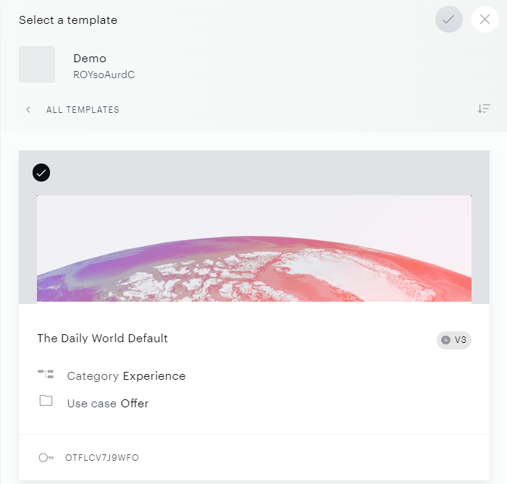Click the clock icon in version badge
Viewport: 507px width, 484px height.
446,340
